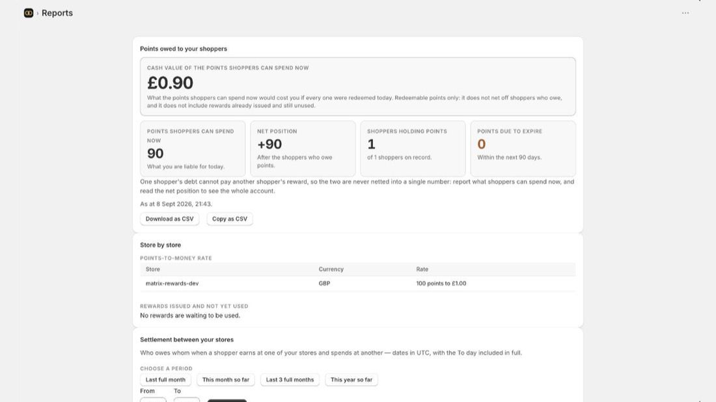Viewport: 716px width, 402px height.
Task: Click the CHOOSE A PERIOD label
Action: (166, 369)
